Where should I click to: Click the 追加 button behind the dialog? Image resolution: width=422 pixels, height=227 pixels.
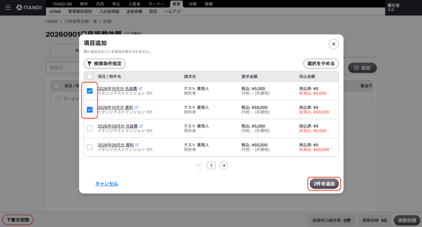coord(362,68)
